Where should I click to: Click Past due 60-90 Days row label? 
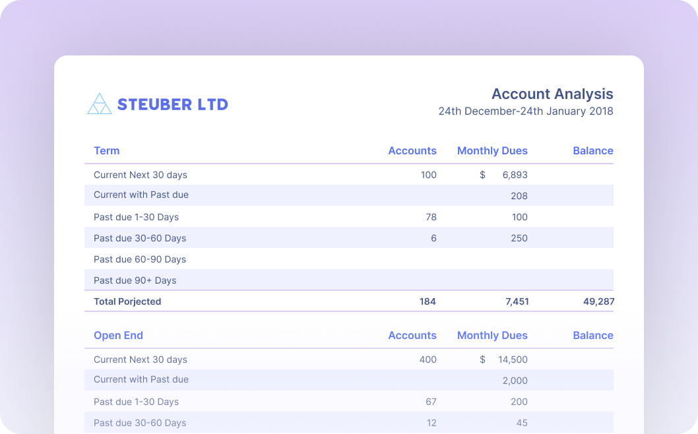(x=140, y=259)
